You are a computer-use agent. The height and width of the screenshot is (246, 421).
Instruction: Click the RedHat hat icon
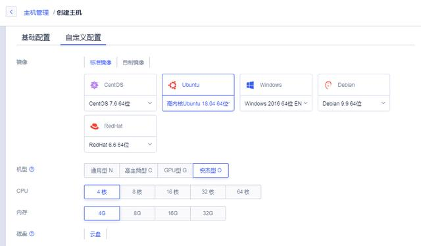pyautogui.click(x=94, y=126)
